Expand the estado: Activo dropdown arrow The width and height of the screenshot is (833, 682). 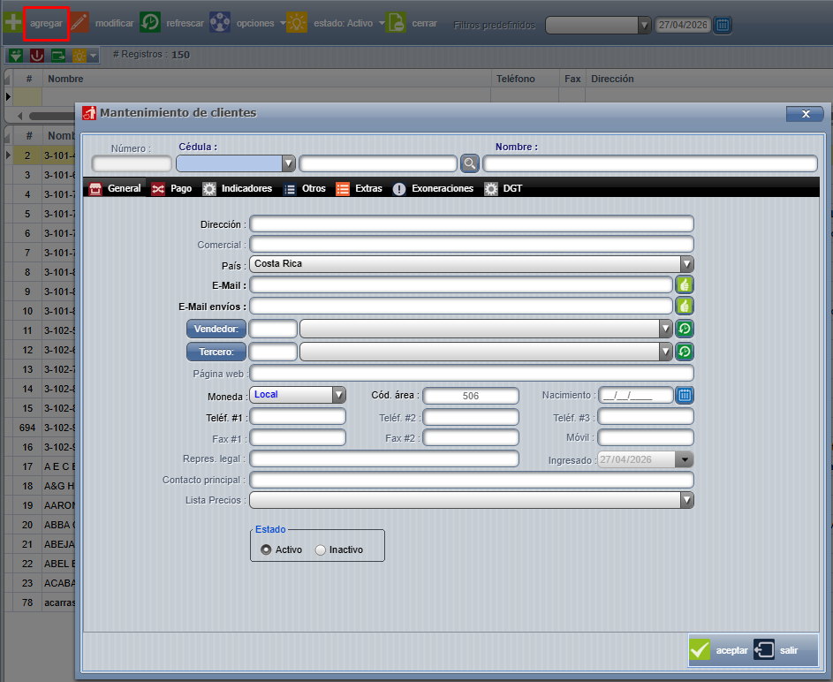(382, 23)
